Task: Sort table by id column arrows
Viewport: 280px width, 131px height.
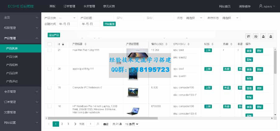Action: (x=63, y=44)
